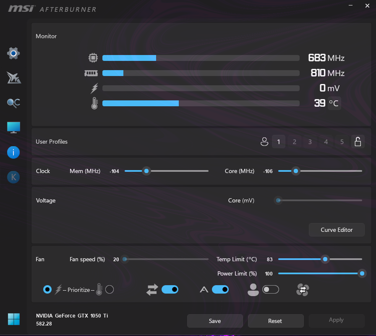Show the blue information icon
The height and width of the screenshot is (336, 376).
click(13, 152)
